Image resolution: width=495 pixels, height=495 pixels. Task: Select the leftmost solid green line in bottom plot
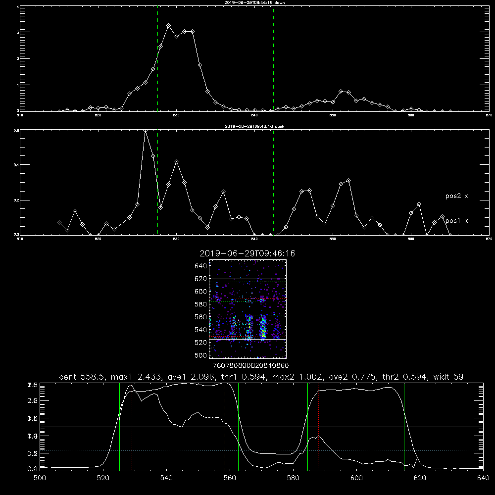pyautogui.click(x=120, y=427)
